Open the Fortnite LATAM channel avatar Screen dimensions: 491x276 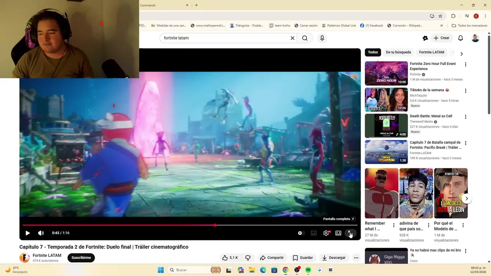click(x=25, y=258)
